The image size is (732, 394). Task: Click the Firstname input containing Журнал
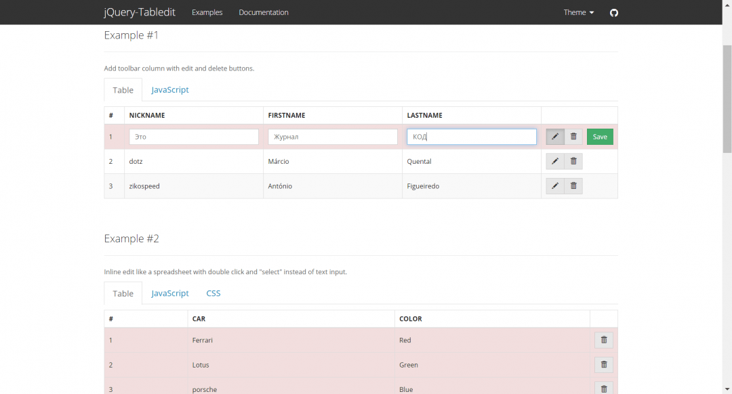click(x=333, y=137)
